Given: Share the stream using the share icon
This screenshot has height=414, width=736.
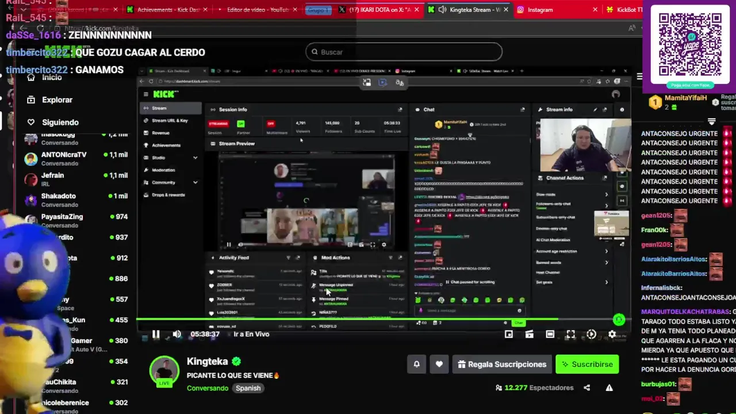Looking at the screenshot, I should (586, 388).
